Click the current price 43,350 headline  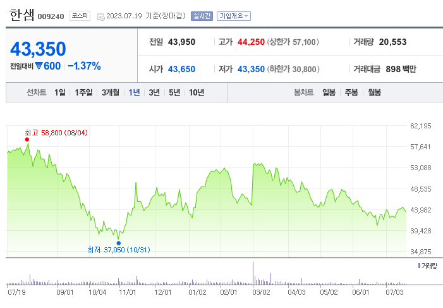[38, 49]
